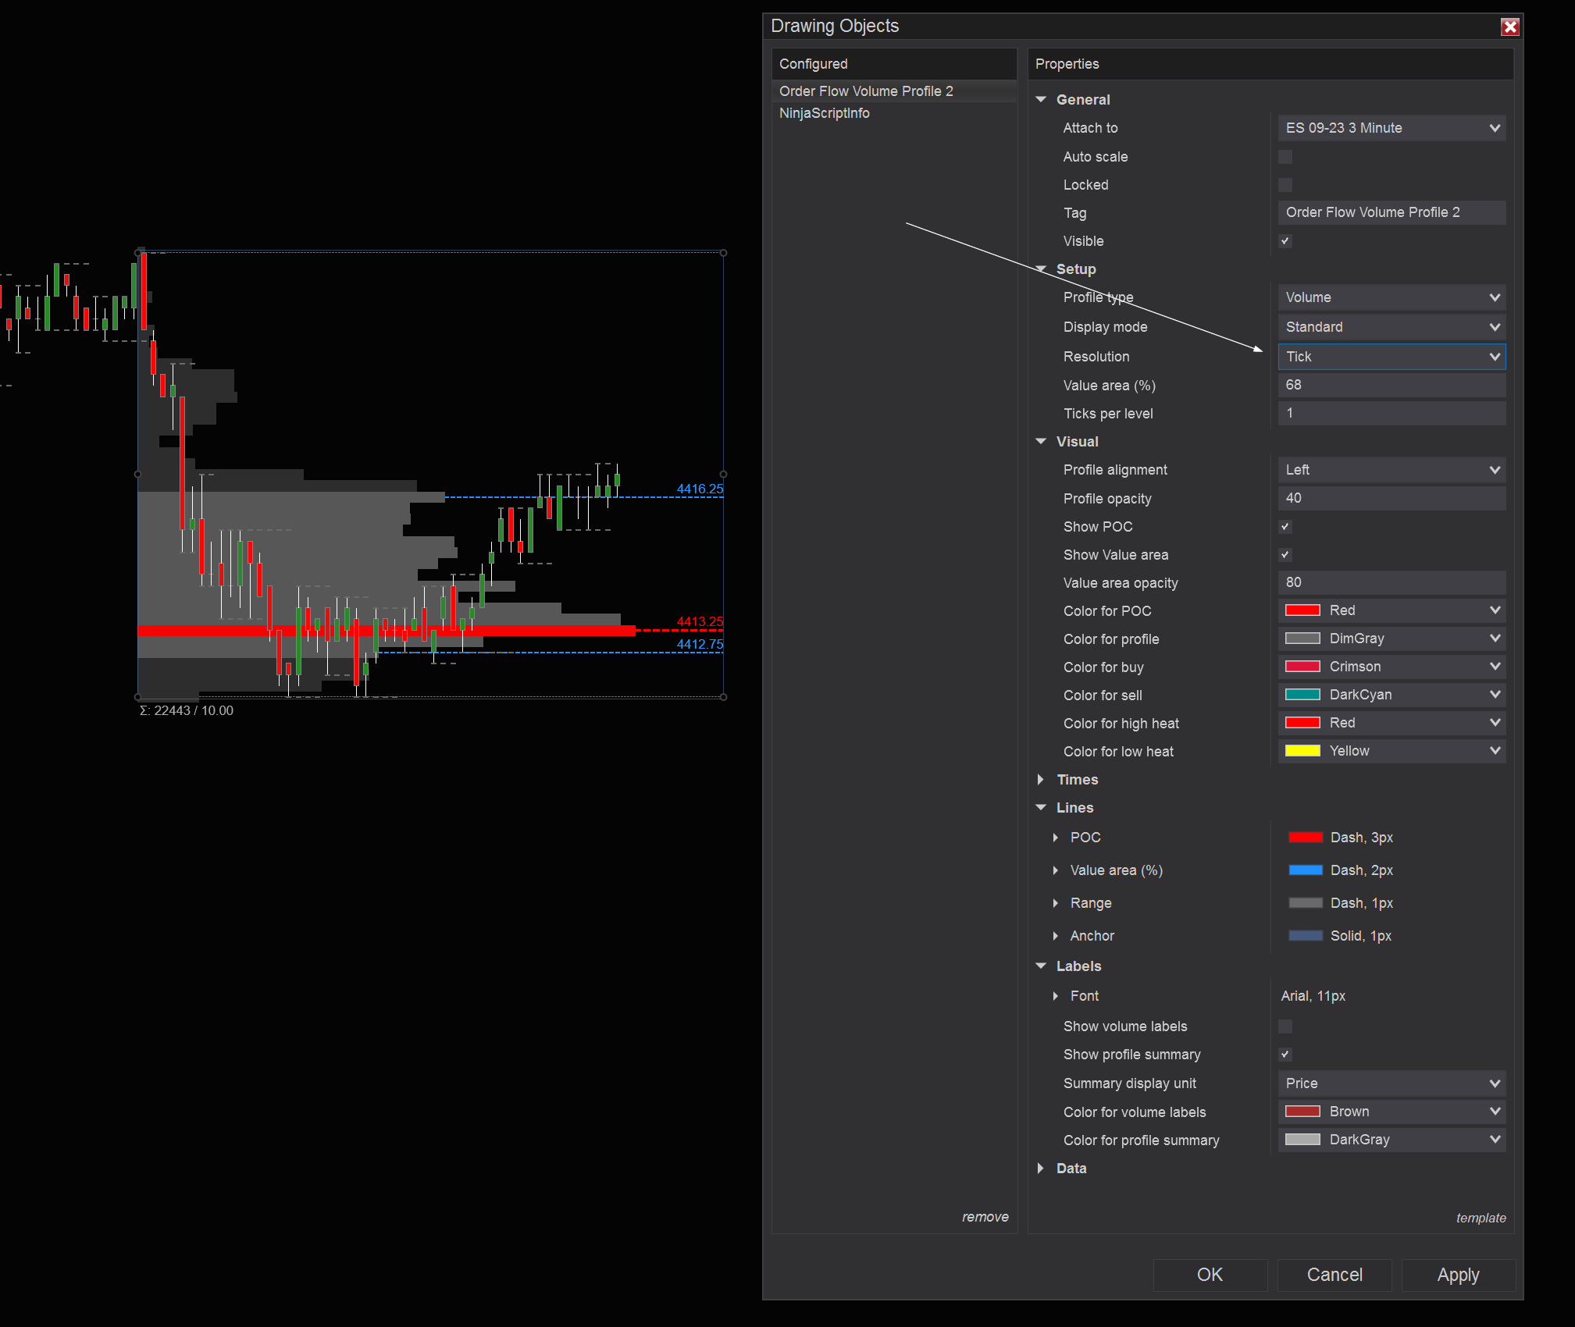Screen dimensions: 1575x1327
Task: Toggle the Auto scale checkbox
Action: click(x=1285, y=157)
